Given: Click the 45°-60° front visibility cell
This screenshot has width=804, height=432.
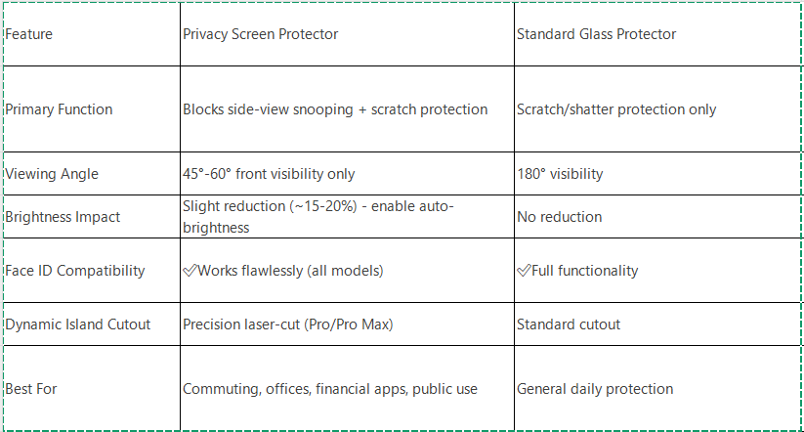Looking at the screenshot, I should pos(347,174).
